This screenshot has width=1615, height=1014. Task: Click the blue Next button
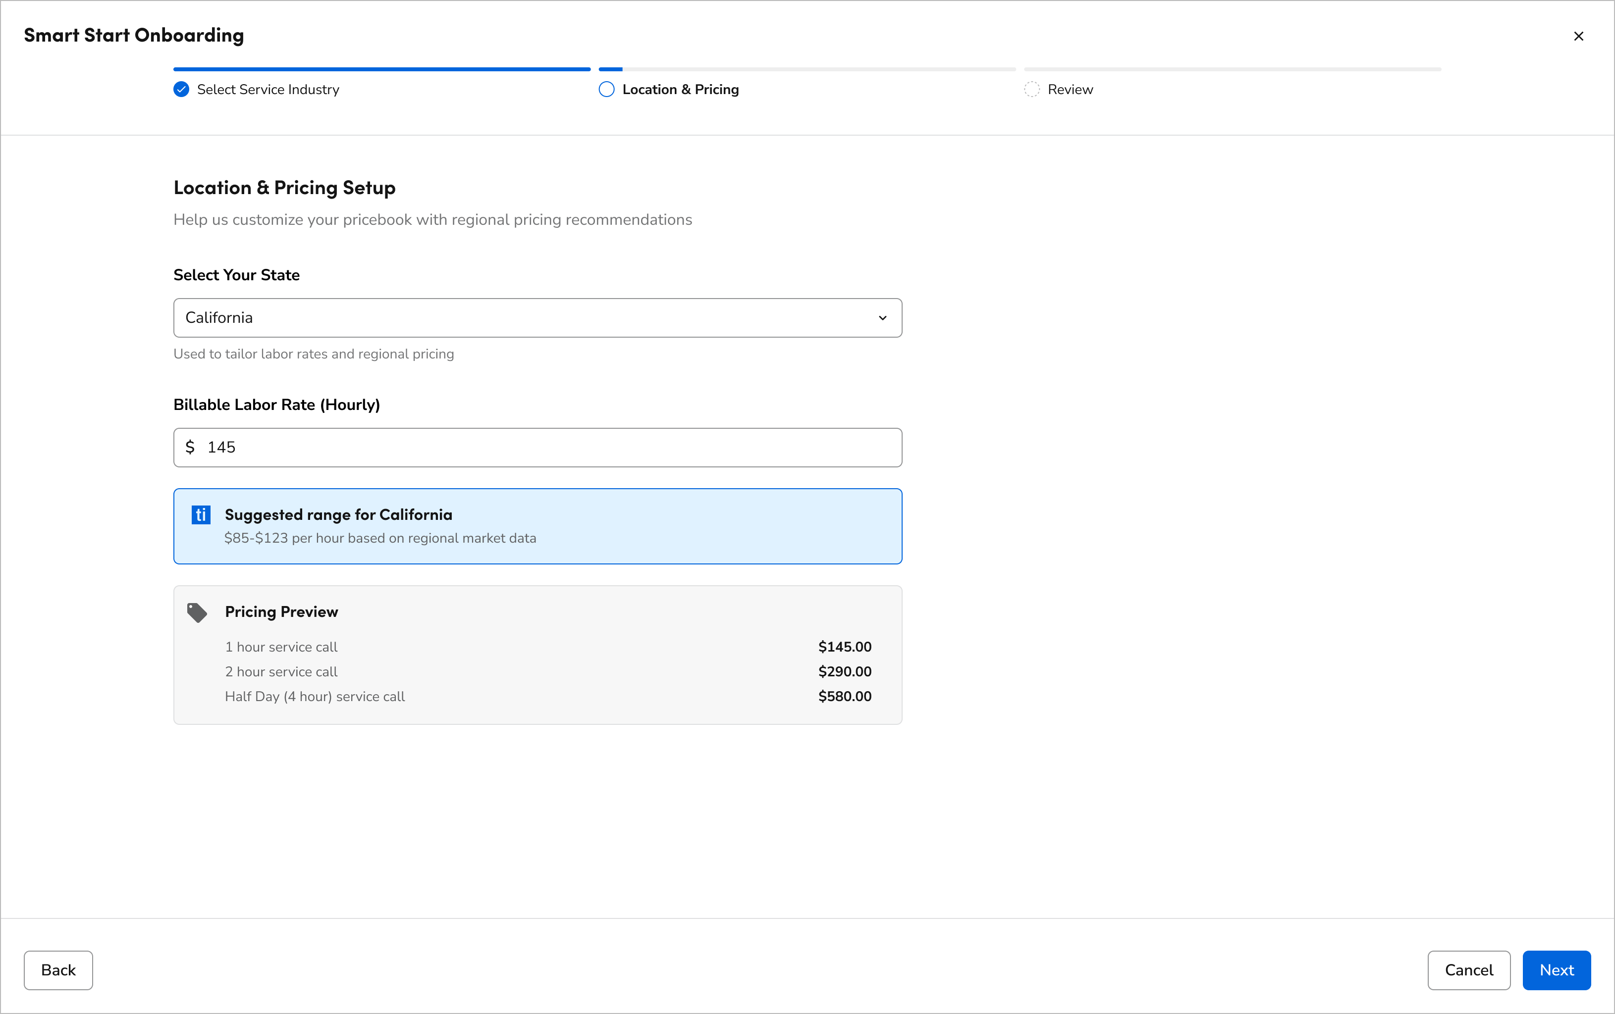tap(1556, 970)
